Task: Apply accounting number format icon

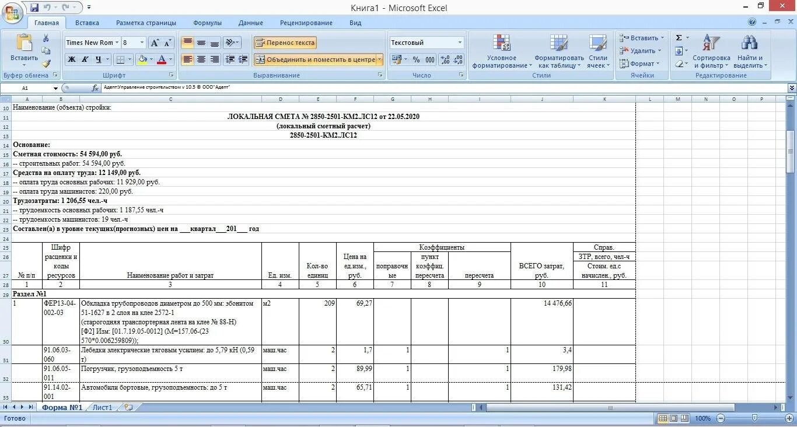Action: click(397, 60)
